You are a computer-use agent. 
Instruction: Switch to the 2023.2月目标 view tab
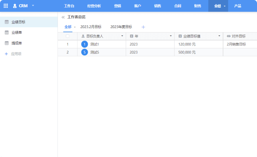91,27
